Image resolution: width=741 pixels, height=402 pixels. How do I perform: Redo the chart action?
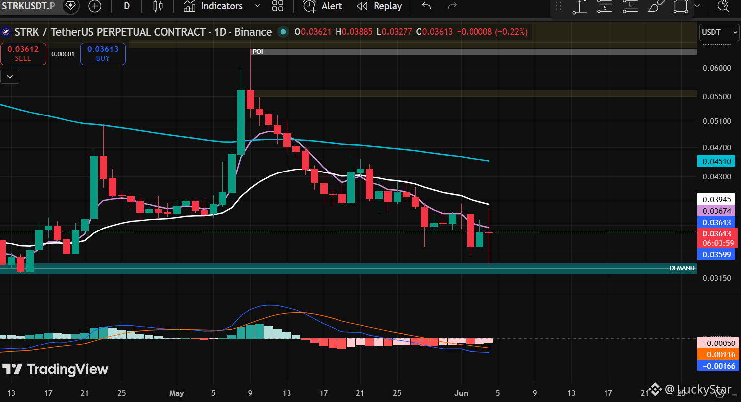pos(452,6)
